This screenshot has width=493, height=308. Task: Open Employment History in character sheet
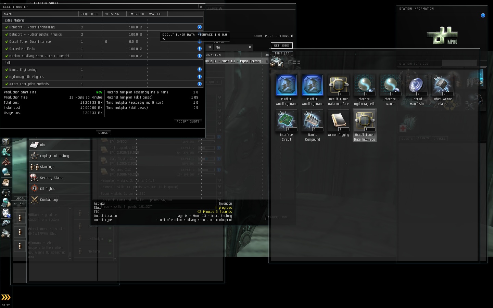(x=60, y=156)
